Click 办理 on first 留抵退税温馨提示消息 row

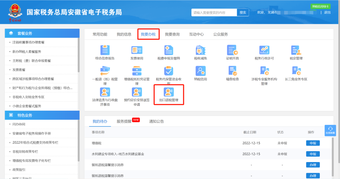pos(313,165)
